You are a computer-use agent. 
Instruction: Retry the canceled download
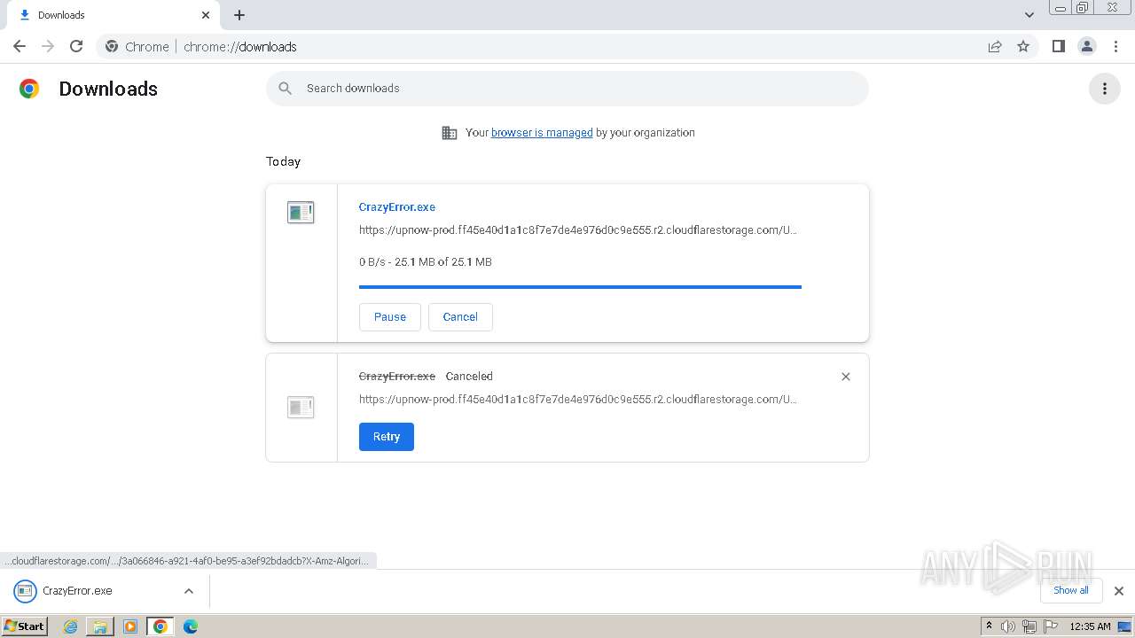(x=387, y=437)
